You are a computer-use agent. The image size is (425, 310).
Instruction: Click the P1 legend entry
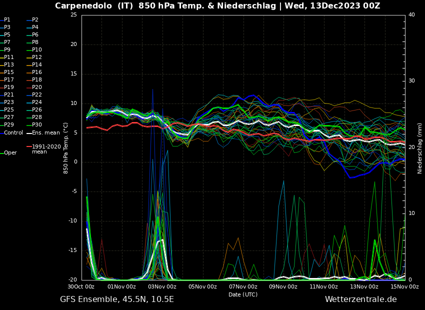7,20
